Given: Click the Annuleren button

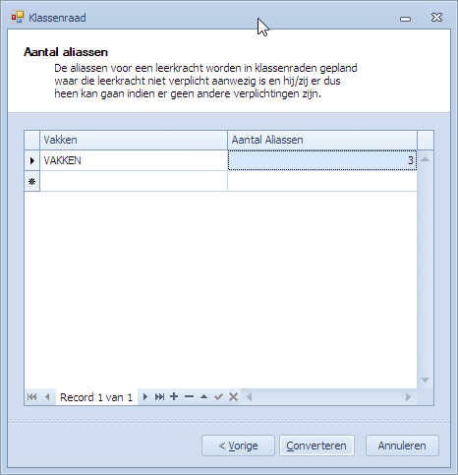Looking at the screenshot, I should pyautogui.click(x=402, y=445).
